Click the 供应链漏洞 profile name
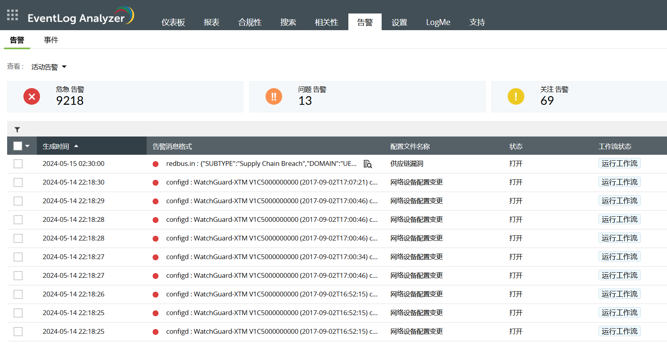 coord(407,163)
